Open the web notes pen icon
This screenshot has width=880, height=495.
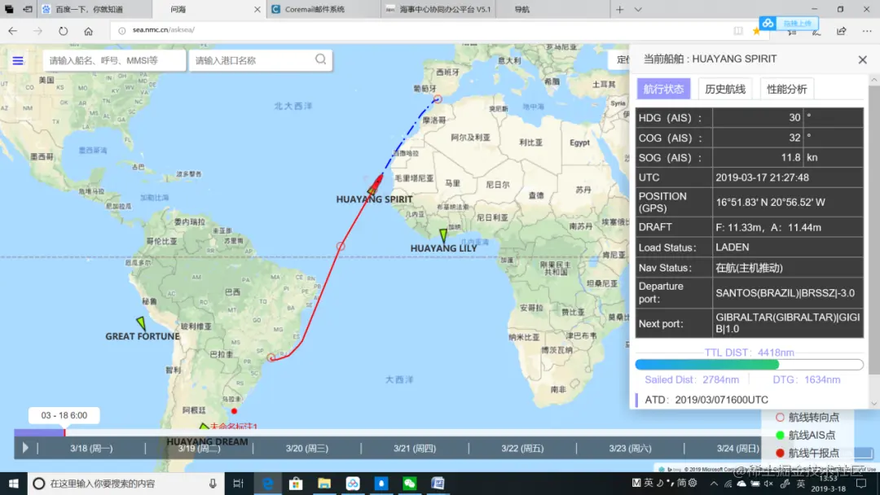pos(816,32)
